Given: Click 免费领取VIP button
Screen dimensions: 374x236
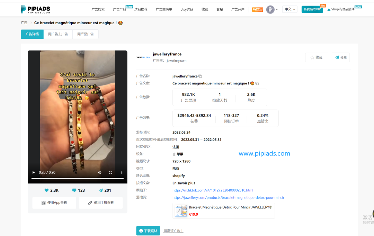Looking at the screenshot, I should [312, 9].
